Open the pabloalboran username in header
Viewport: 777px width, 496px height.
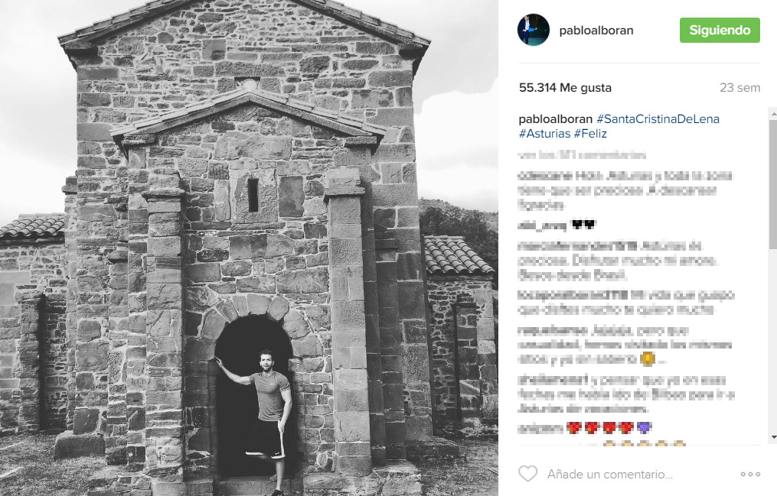tap(596, 30)
